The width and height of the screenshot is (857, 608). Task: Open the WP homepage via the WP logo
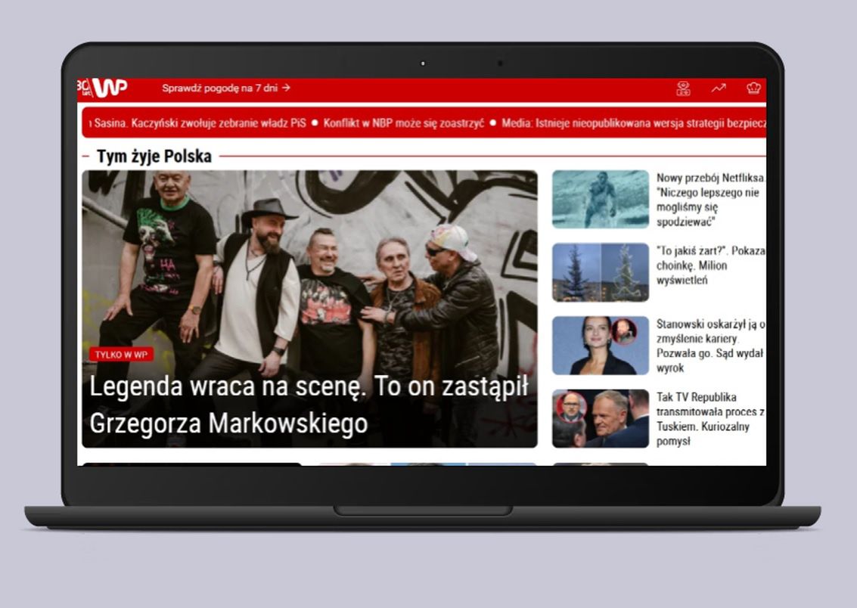(110, 88)
